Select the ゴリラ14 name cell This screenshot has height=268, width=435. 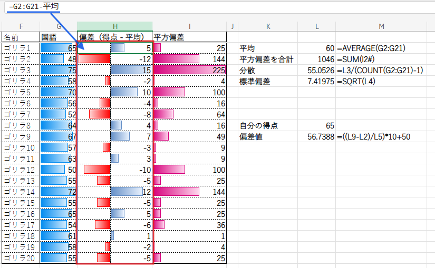click(x=21, y=192)
